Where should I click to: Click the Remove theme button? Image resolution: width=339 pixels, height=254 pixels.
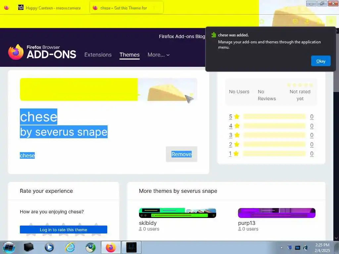(x=181, y=154)
